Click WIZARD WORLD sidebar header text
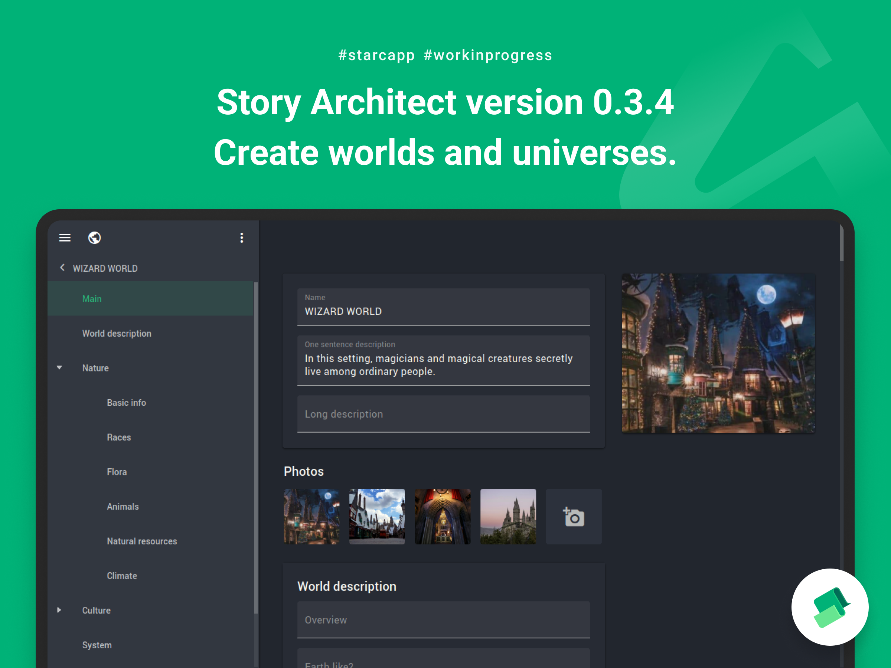891x668 pixels. [105, 269]
